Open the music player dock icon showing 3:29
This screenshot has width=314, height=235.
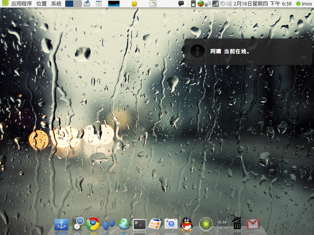[77, 224]
